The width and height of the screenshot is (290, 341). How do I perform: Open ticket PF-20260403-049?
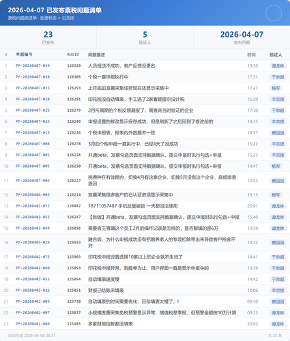click(33, 228)
